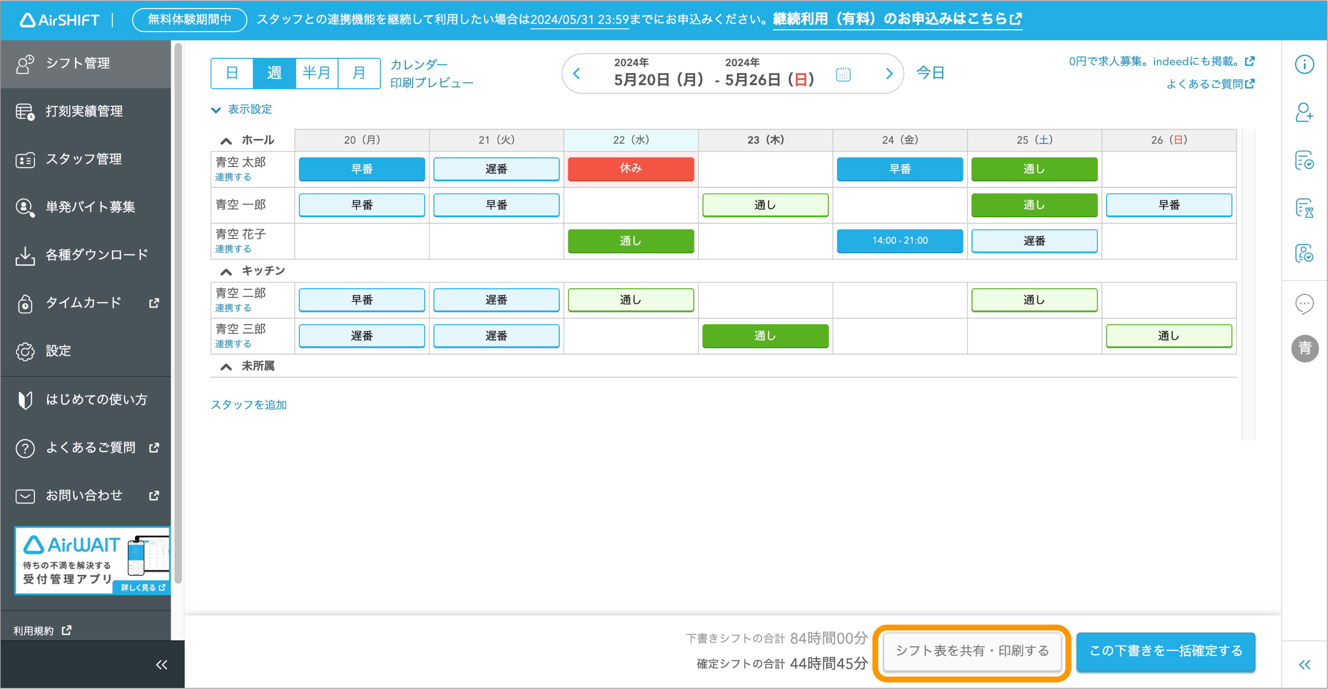Select 青空 三郎's green 通し on Thursday
The height and width of the screenshot is (689, 1328).
[765, 336]
